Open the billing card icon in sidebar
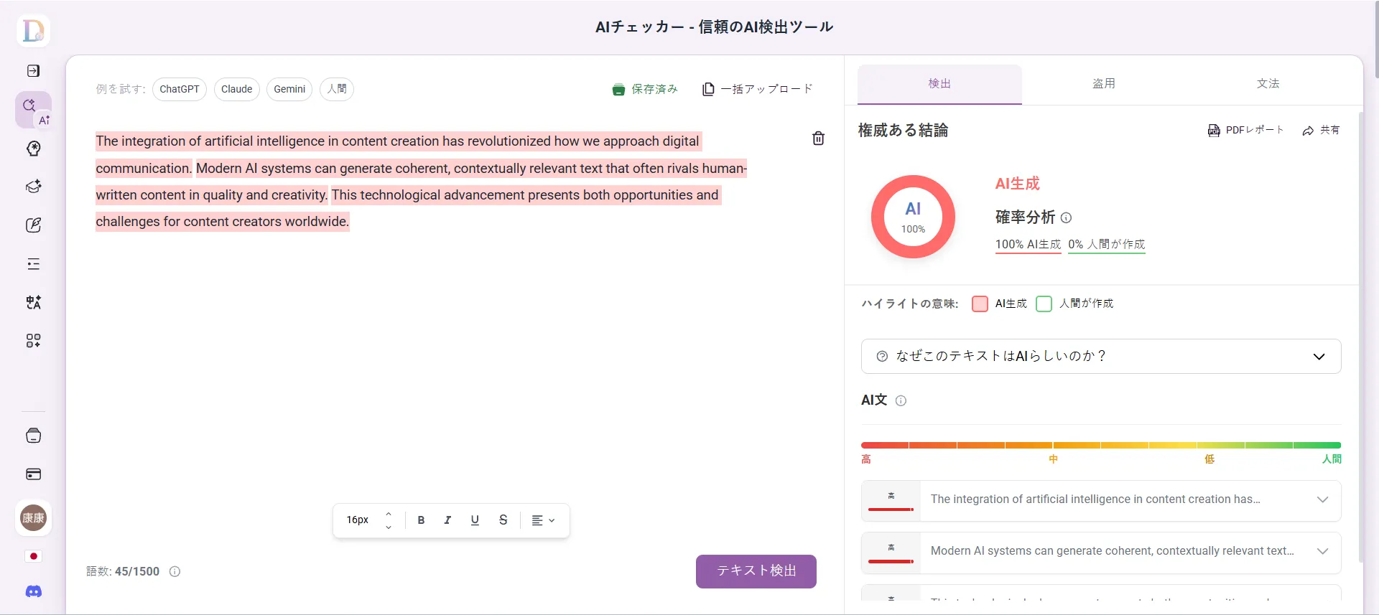This screenshot has height=615, width=1379. (x=33, y=474)
